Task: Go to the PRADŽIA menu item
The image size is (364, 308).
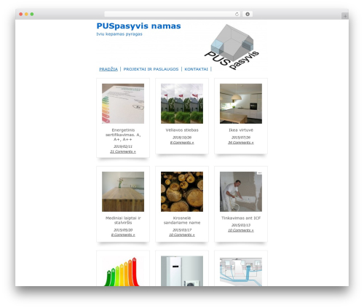Action: [x=108, y=69]
